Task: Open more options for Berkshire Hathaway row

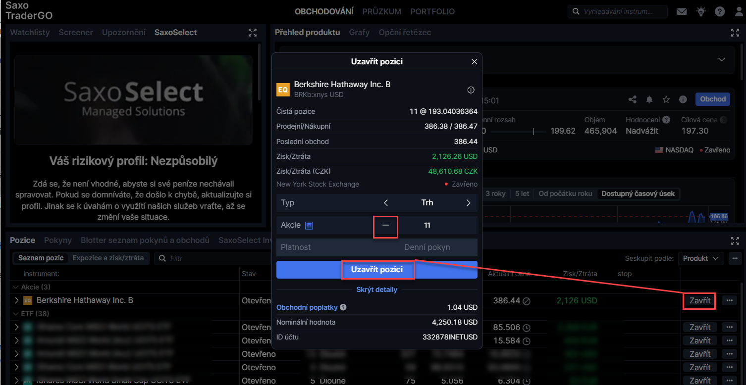Action: 729,300
